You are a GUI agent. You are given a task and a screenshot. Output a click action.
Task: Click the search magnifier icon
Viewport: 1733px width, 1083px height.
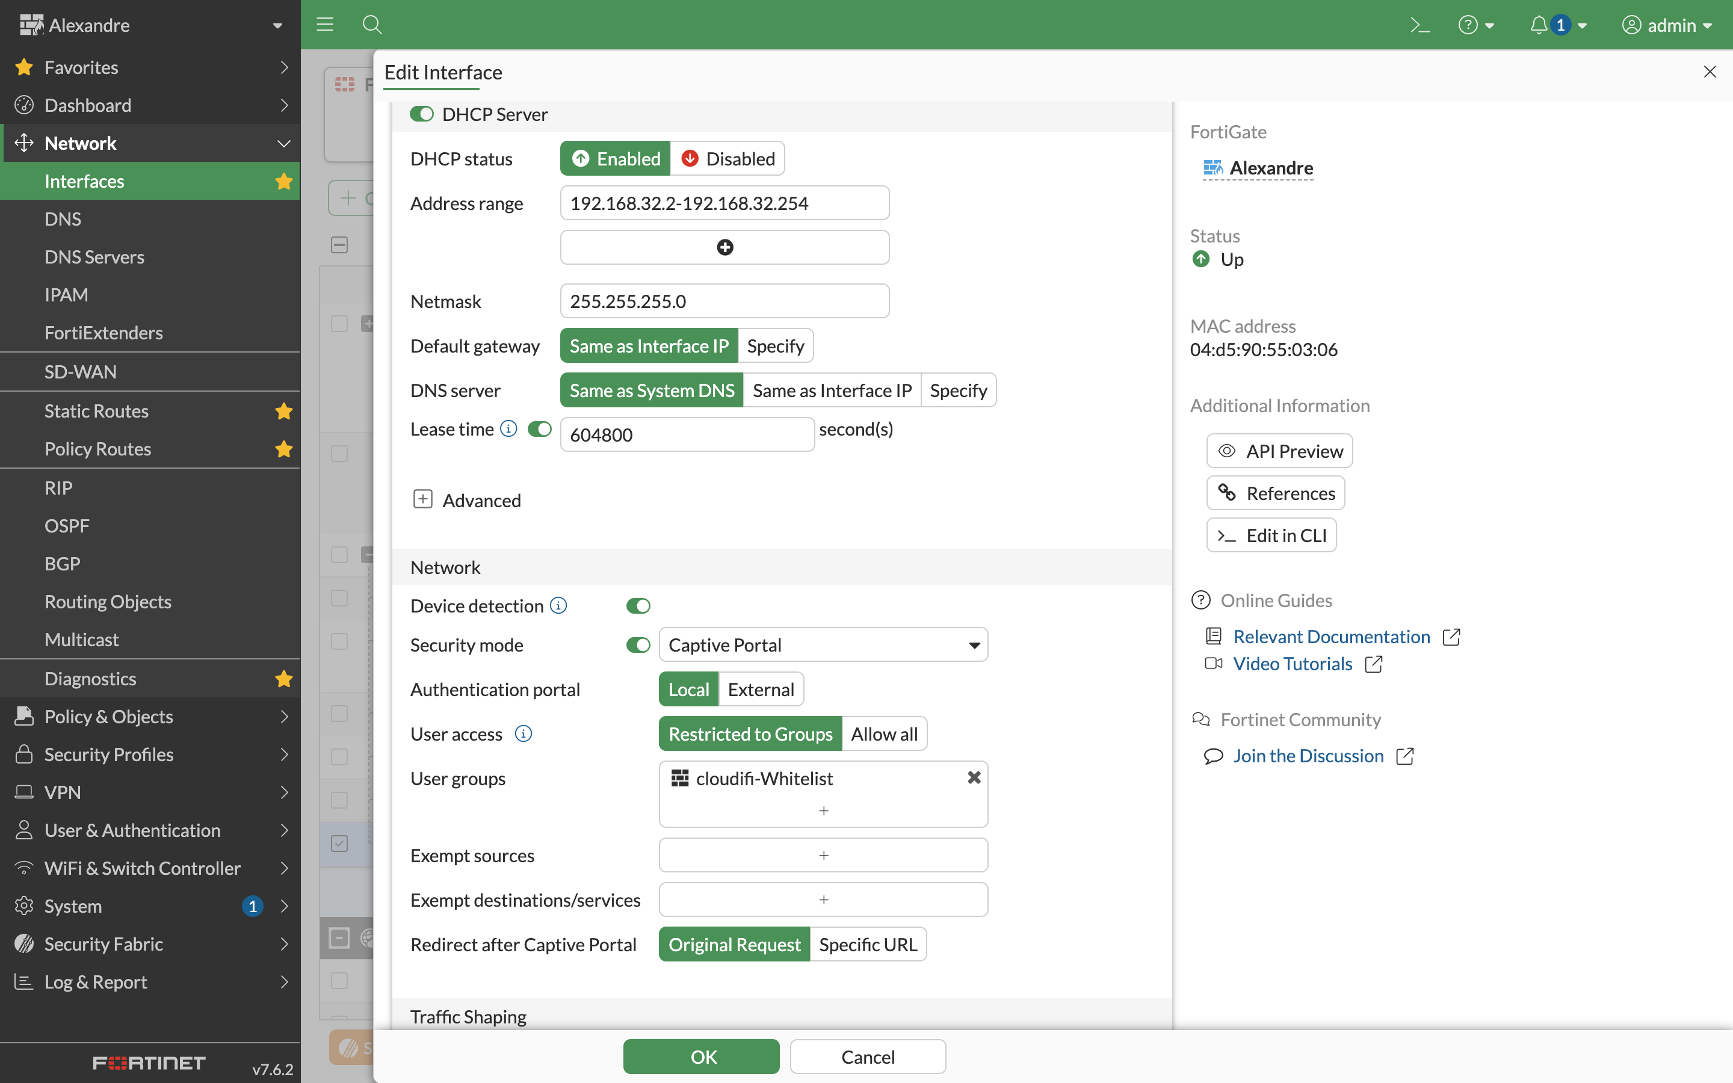point(372,25)
